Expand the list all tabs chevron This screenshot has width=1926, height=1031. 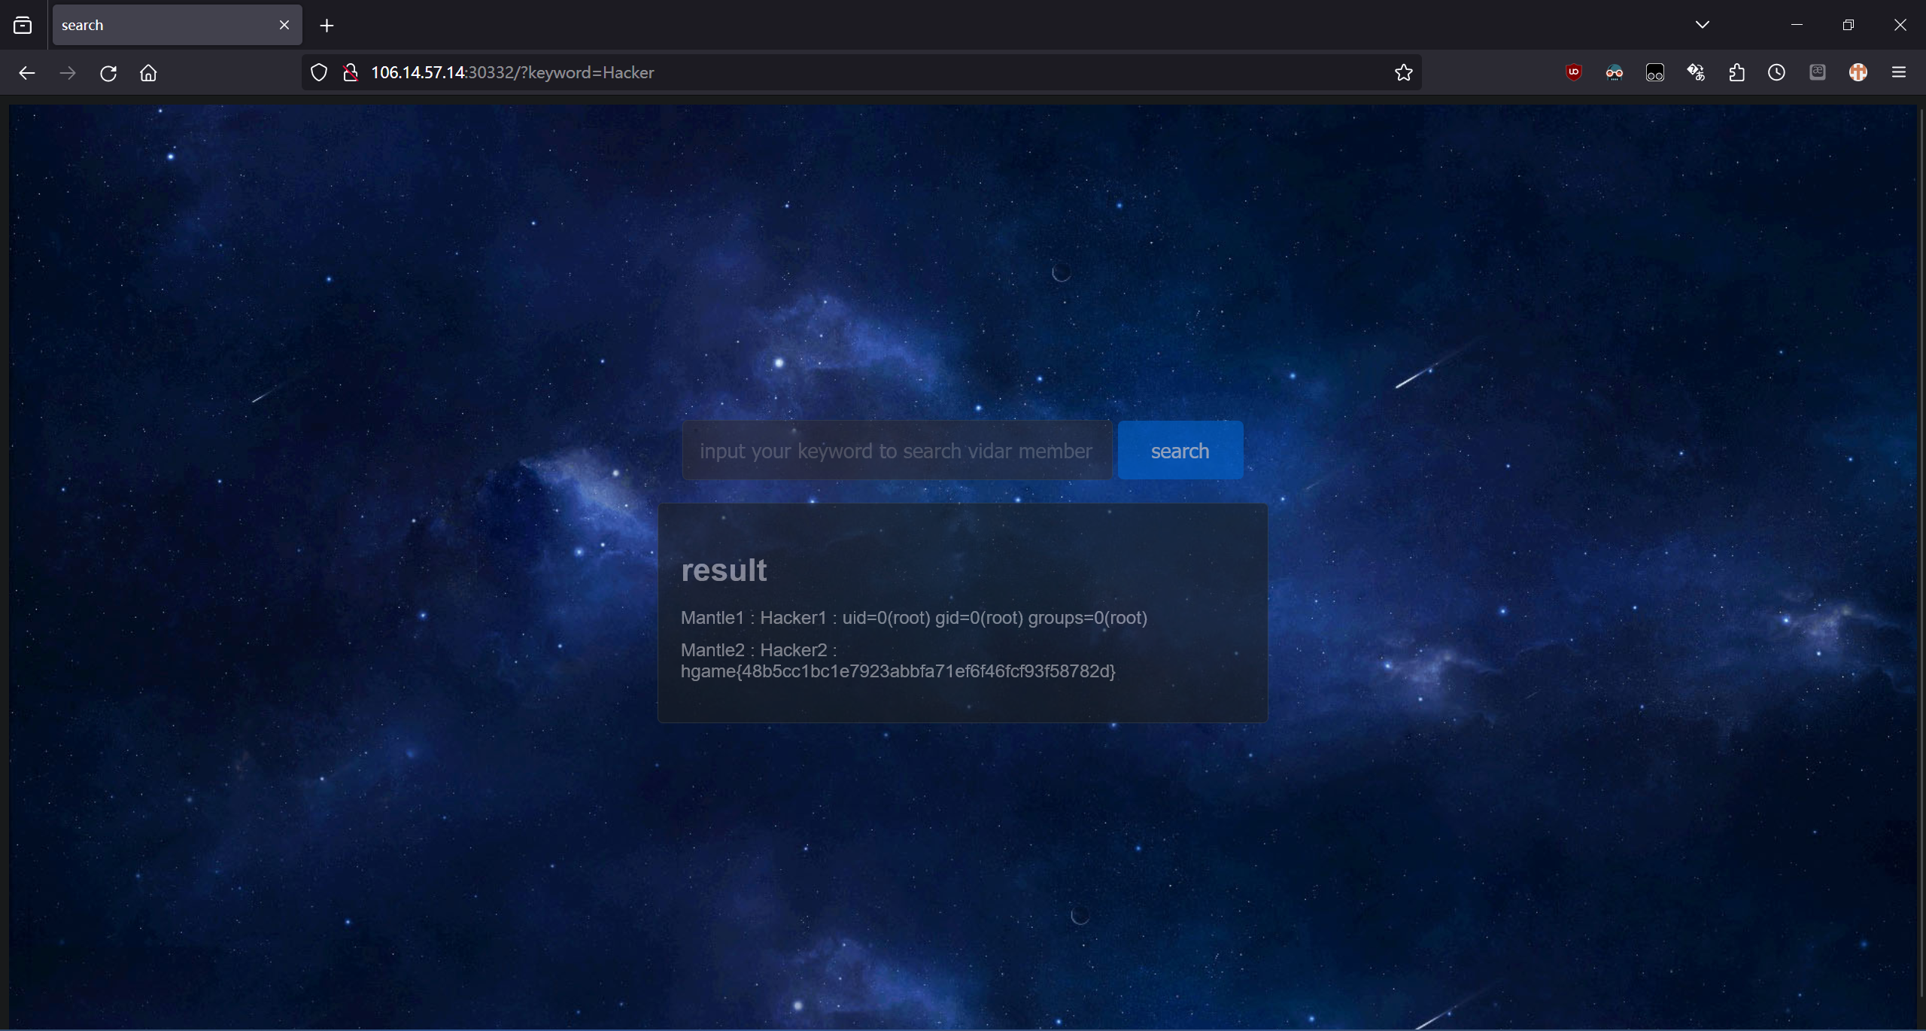coord(1703,25)
